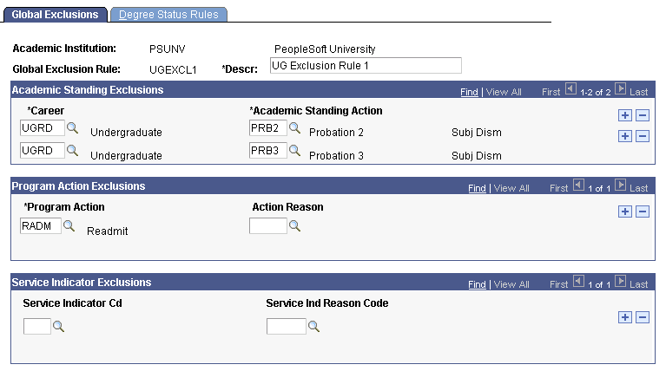
Task: Open Action Reason lookup magnifier
Action: (x=295, y=227)
